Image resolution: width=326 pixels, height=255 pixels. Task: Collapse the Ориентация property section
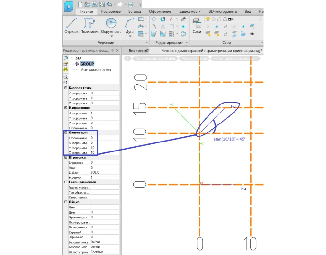click(66, 132)
